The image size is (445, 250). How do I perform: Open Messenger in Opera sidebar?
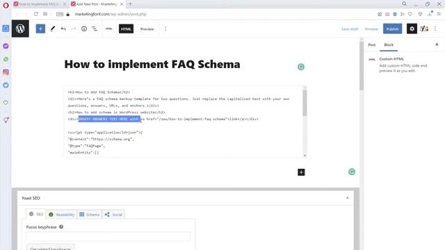coord(6,46)
